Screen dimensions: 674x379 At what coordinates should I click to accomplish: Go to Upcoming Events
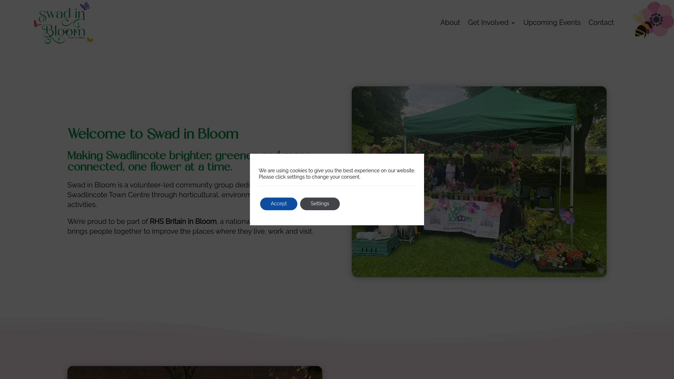point(552,22)
